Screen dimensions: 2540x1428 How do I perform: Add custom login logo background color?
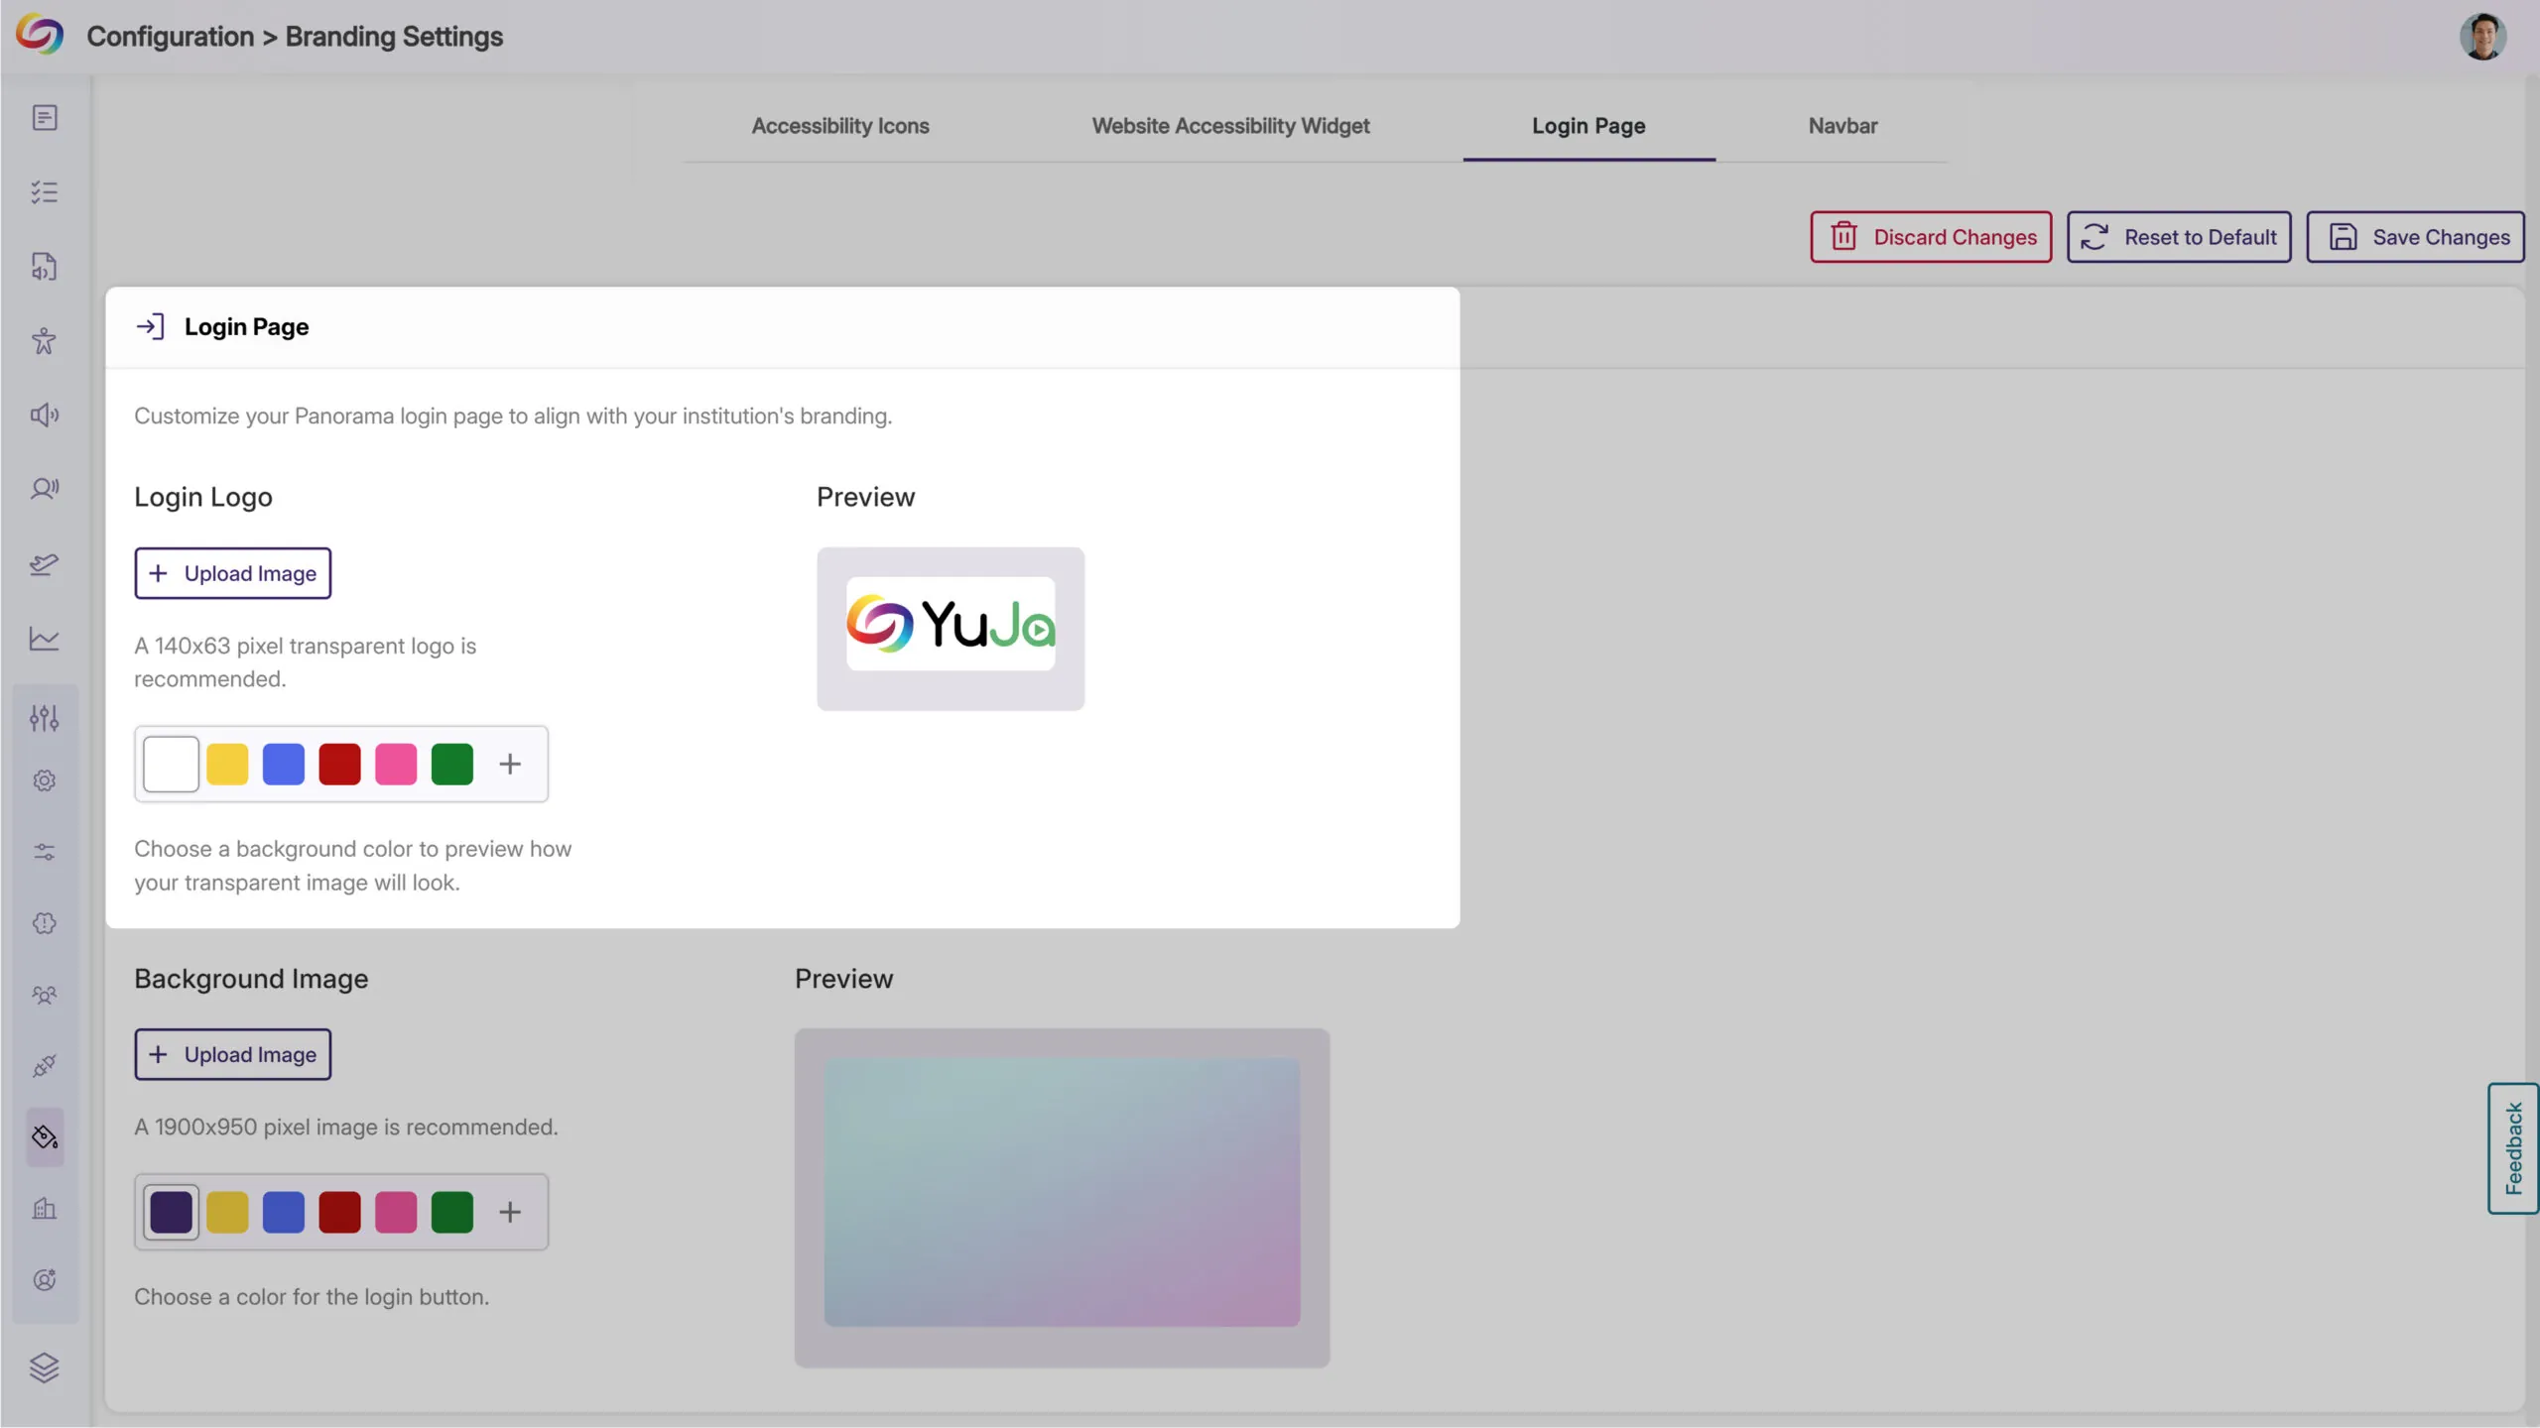[510, 765]
